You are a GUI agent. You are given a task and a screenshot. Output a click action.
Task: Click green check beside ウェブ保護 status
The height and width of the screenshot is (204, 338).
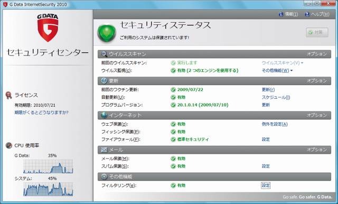173,124
